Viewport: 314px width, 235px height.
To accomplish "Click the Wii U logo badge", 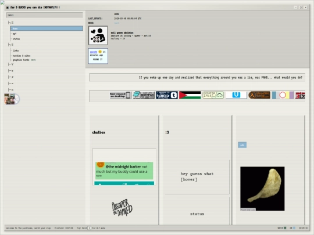I will 236,95.
